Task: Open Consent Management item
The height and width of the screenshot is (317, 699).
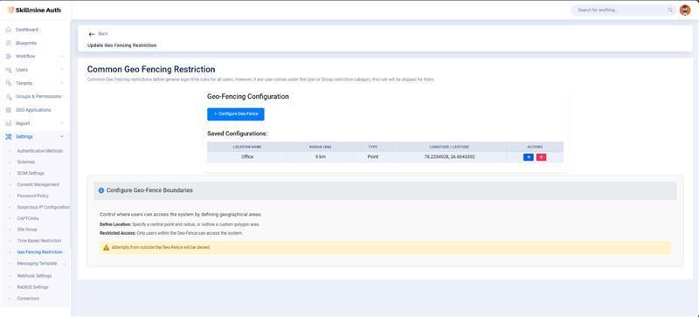Action: [38, 184]
